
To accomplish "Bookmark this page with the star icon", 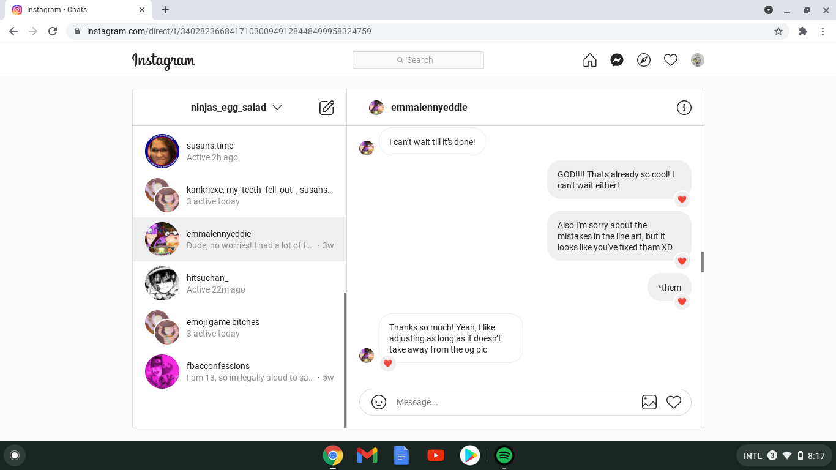I will pos(778,31).
